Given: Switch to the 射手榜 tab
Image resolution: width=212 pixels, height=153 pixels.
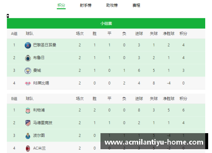Looking at the screenshot, I should (x=86, y=5).
